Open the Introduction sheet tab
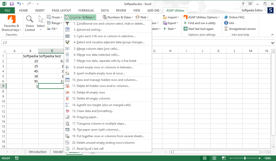The height and width of the screenshot is (161, 276). tap(38, 152)
